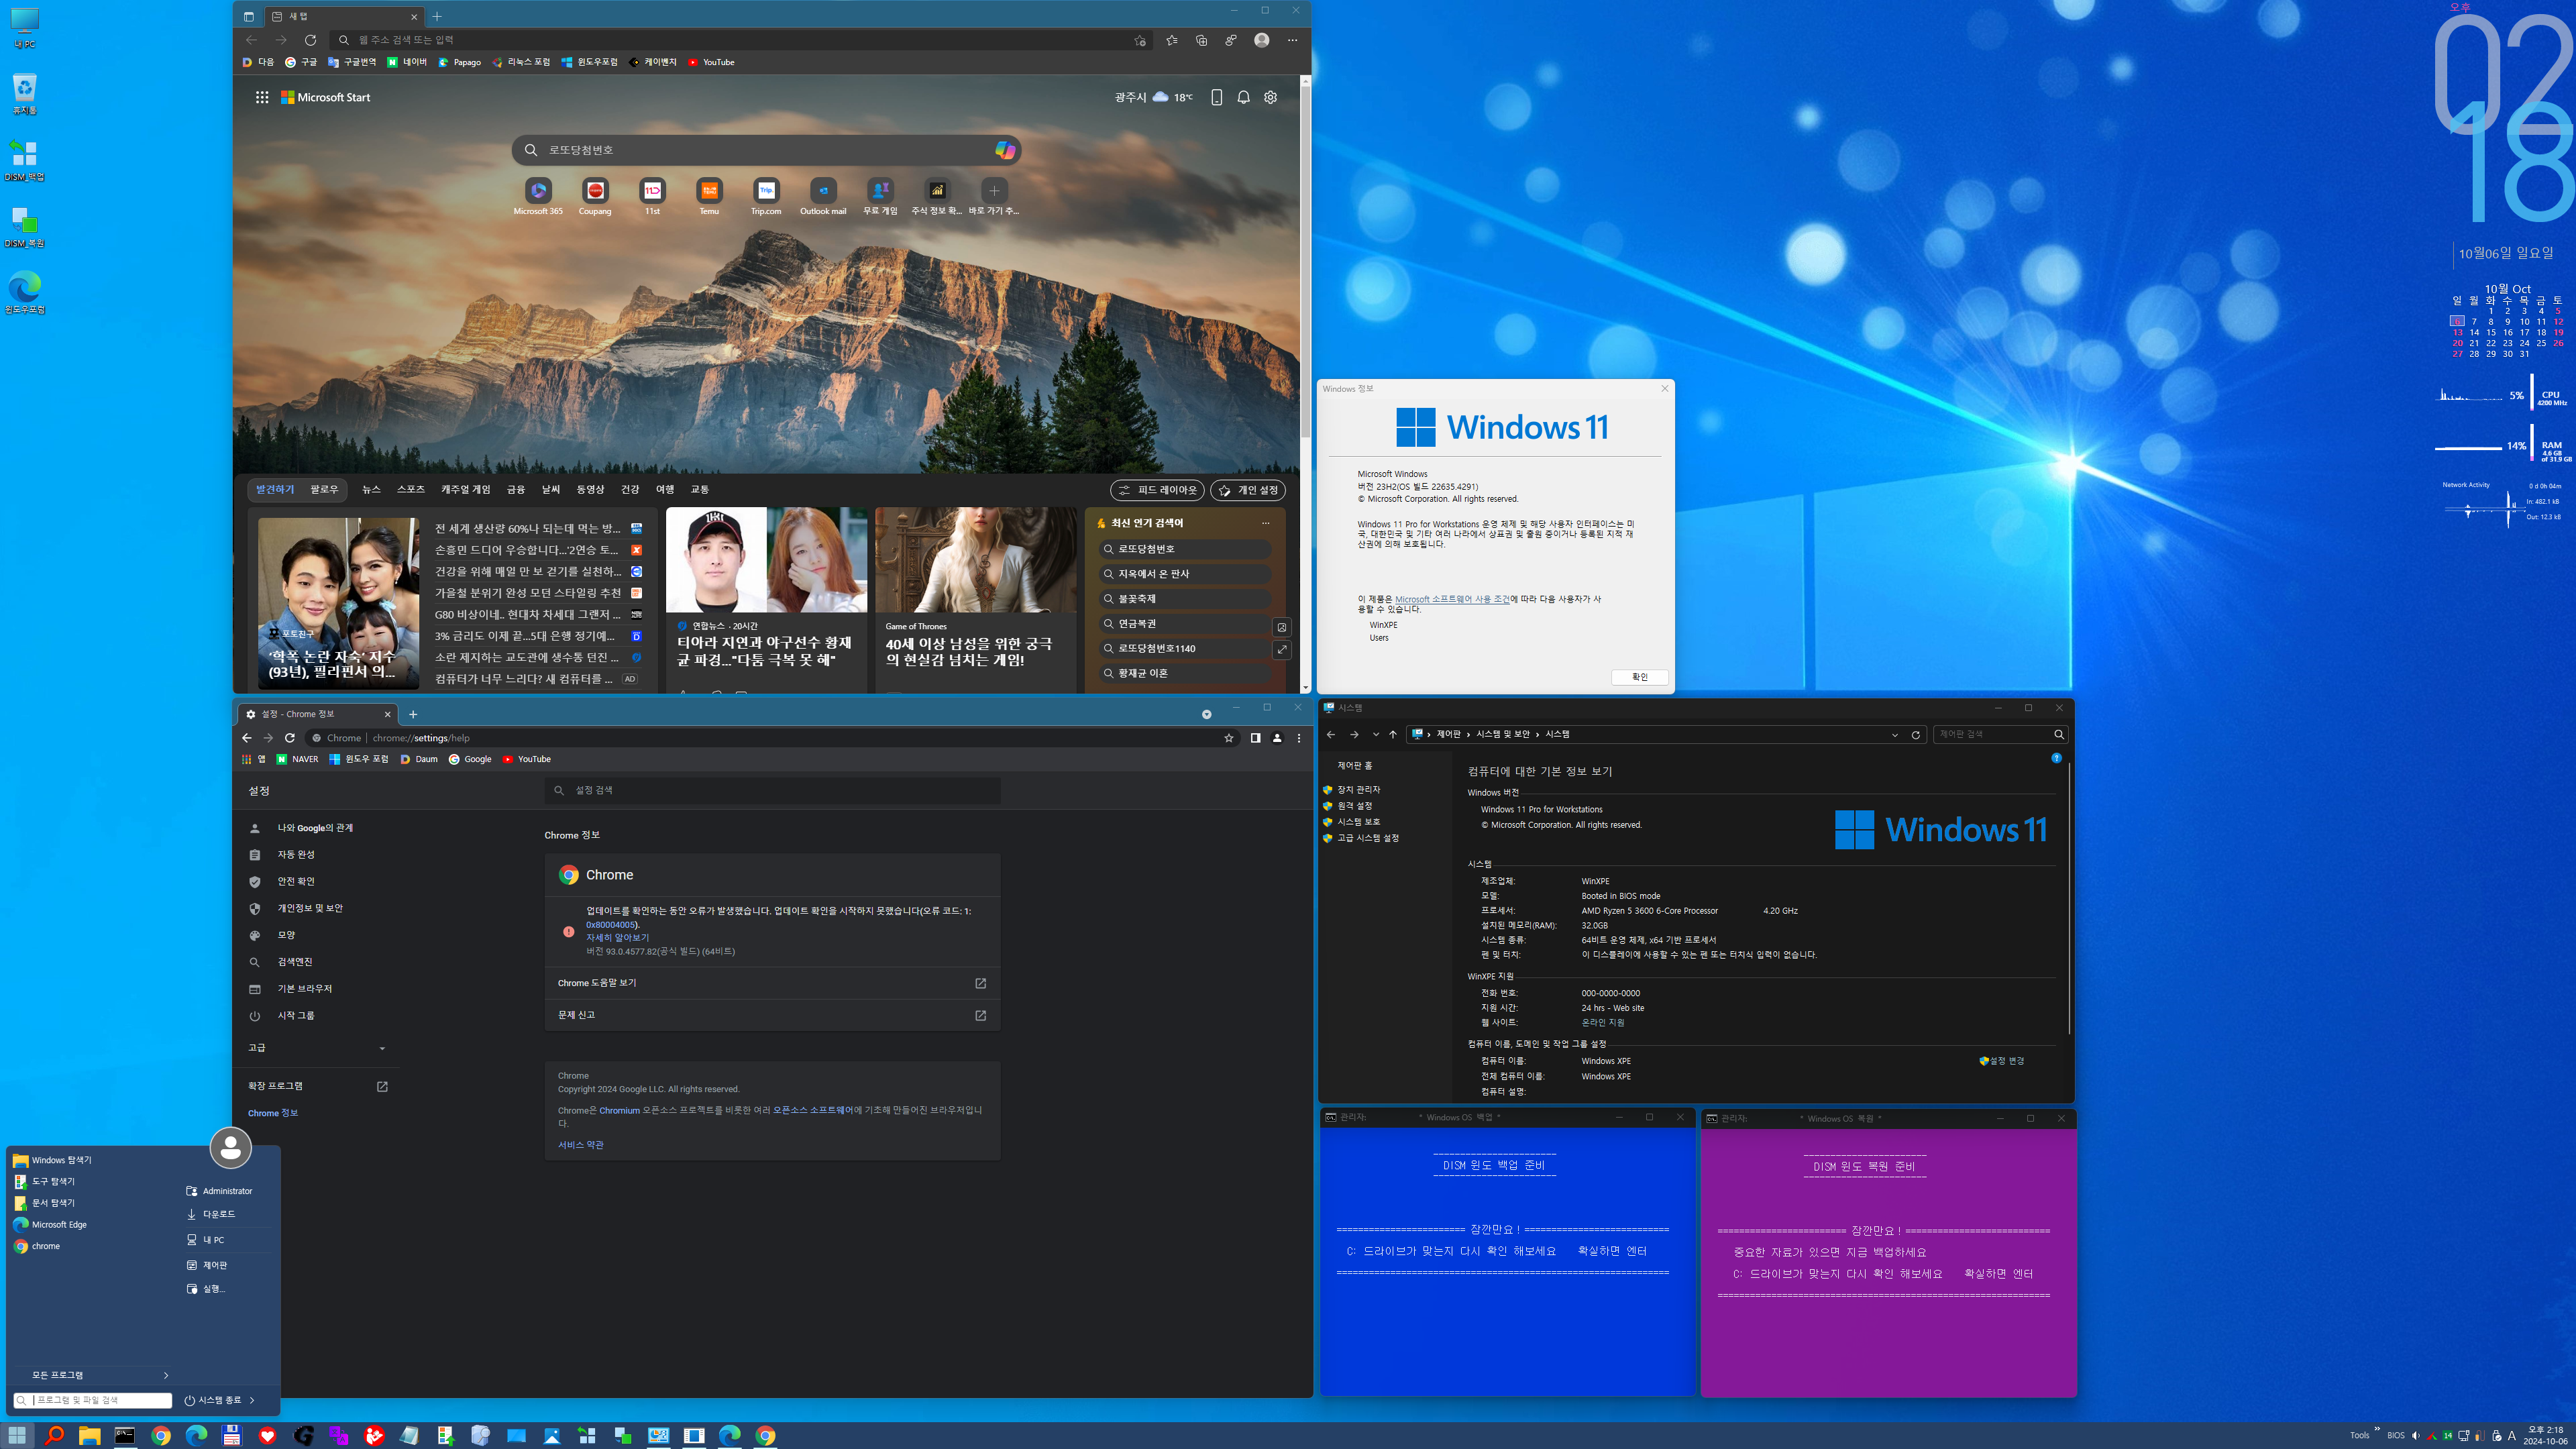Open the Recycle Bin desktop icon
The width and height of the screenshot is (2576, 1449).
(24, 94)
